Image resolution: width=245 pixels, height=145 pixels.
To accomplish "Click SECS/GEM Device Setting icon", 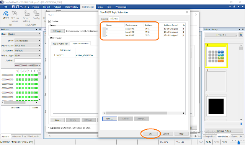I will [26, 16].
